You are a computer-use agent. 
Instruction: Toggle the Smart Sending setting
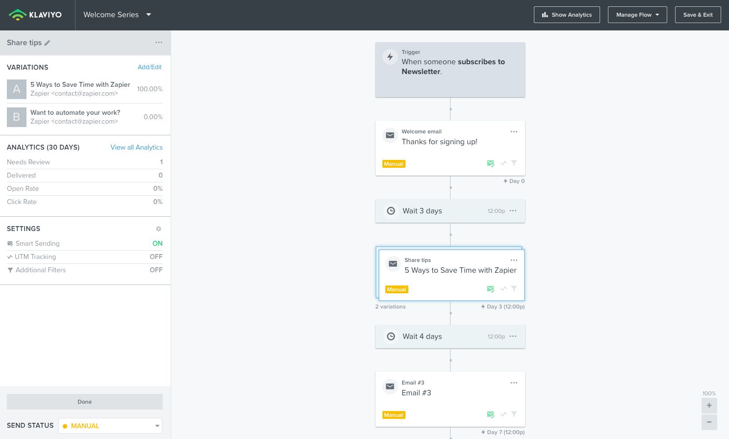[157, 244]
